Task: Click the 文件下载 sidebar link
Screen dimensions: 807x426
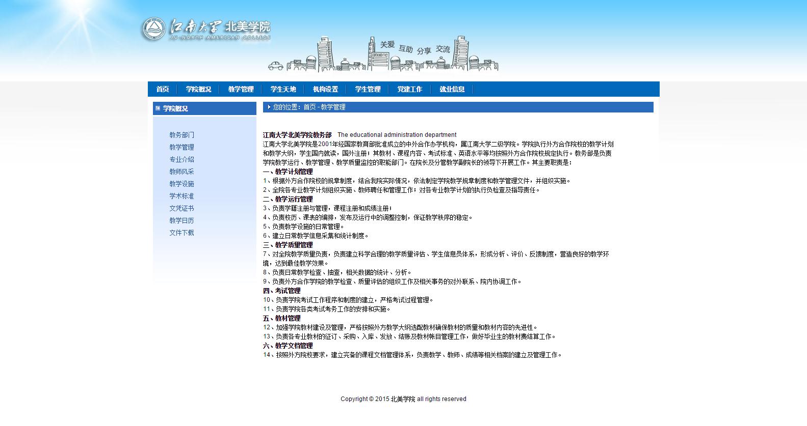Action: pyautogui.click(x=181, y=233)
